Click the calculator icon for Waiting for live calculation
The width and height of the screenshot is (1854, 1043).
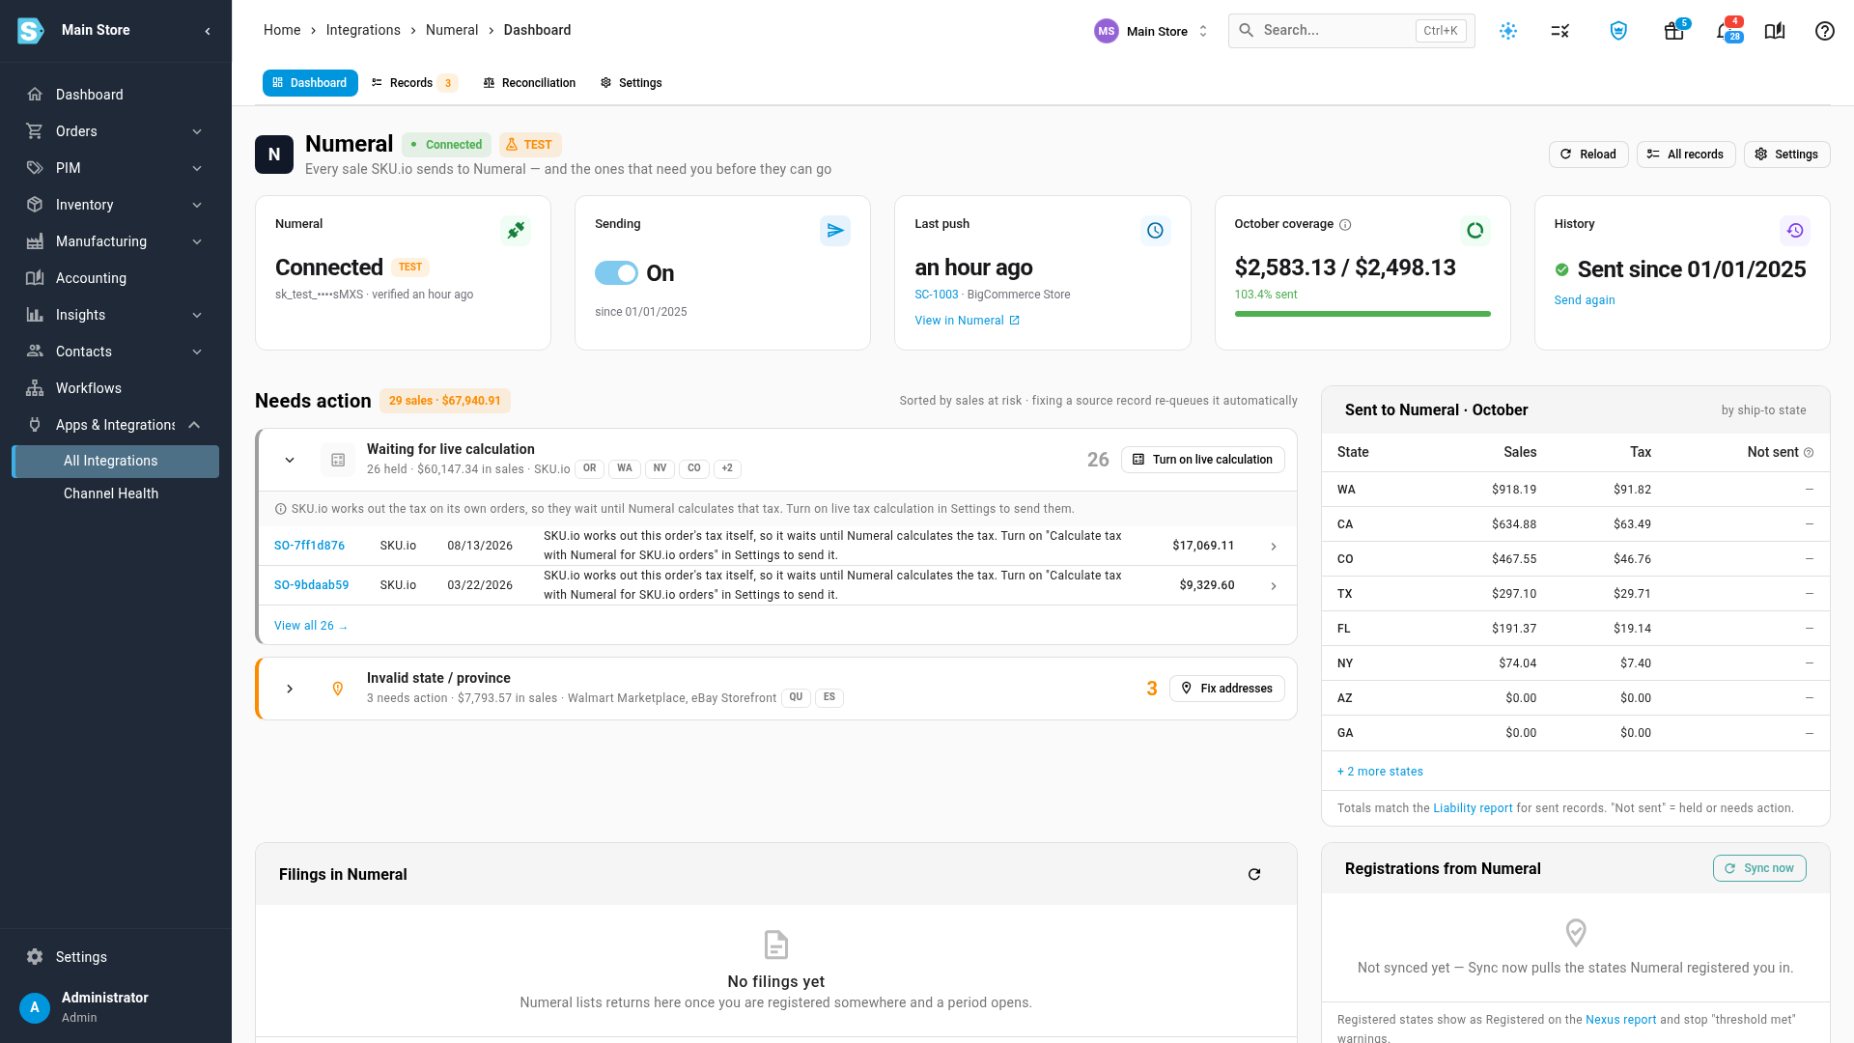tap(338, 460)
